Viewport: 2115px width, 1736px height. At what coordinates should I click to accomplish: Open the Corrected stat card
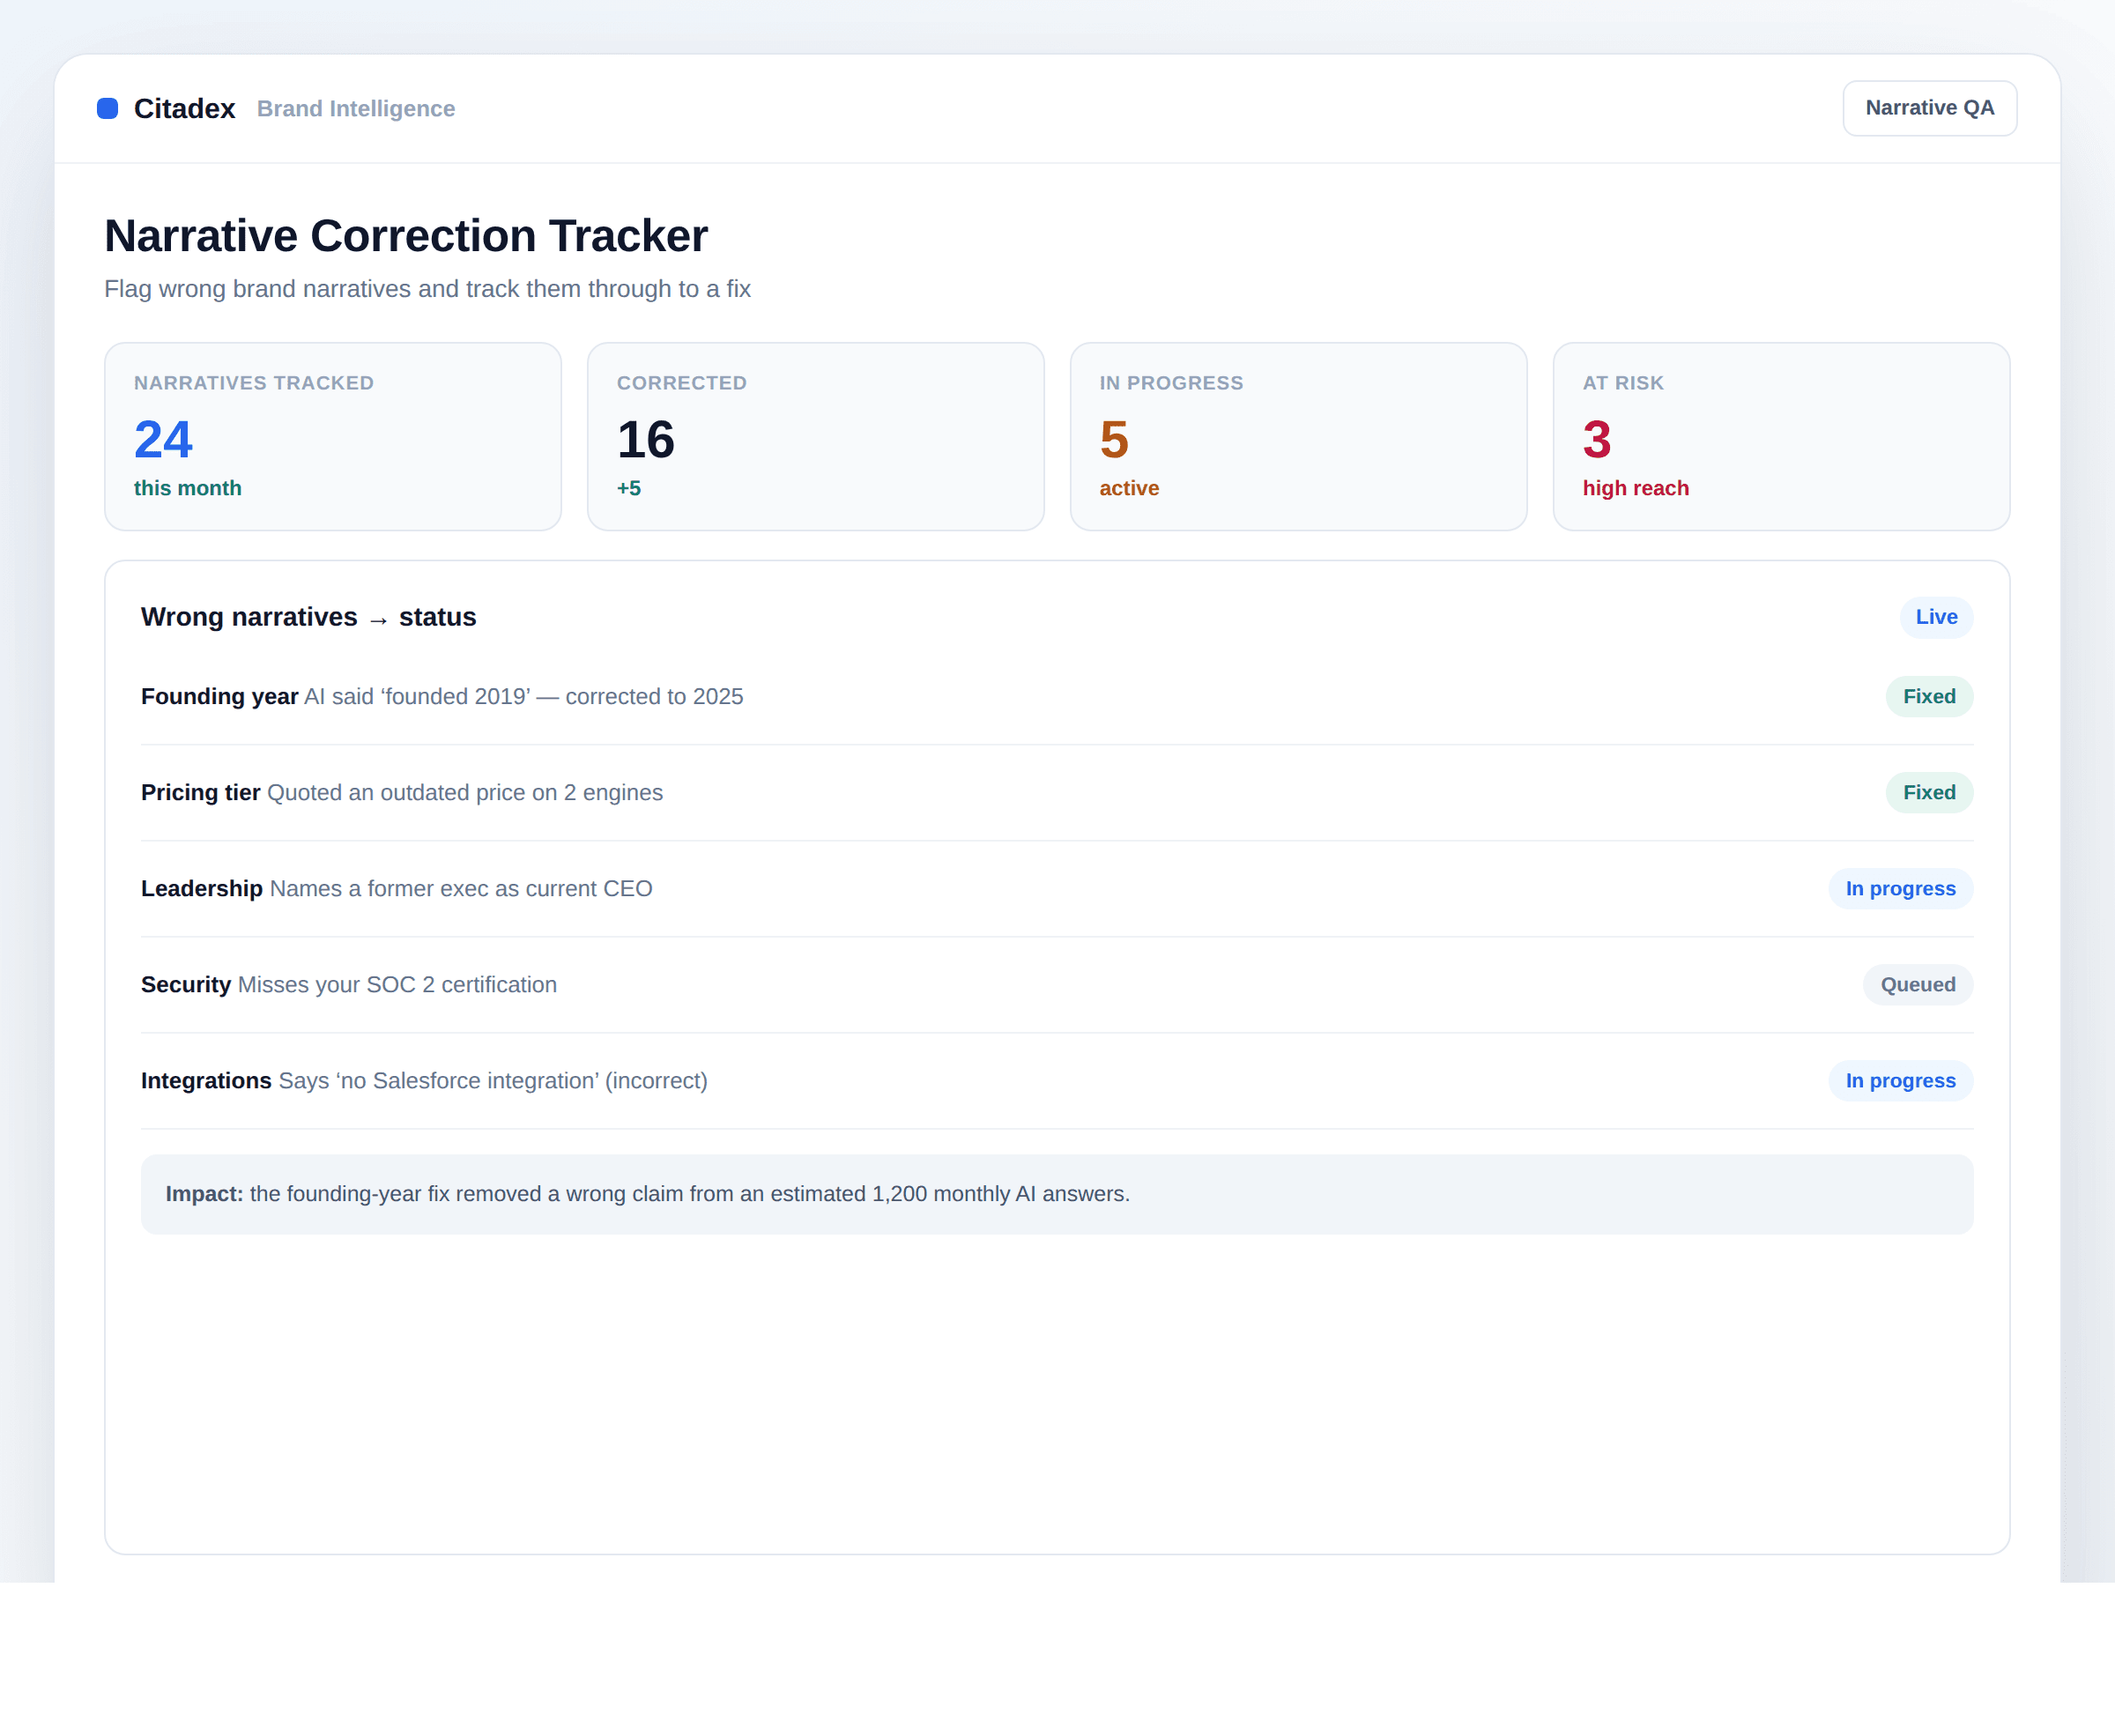(x=816, y=437)
